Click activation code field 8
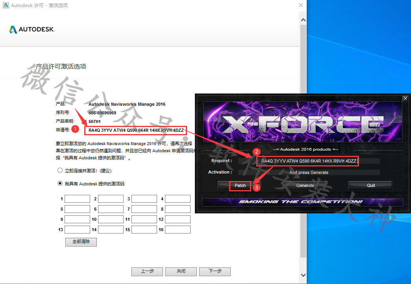Screen dimensions: 411x284 [x=178, y=209]
